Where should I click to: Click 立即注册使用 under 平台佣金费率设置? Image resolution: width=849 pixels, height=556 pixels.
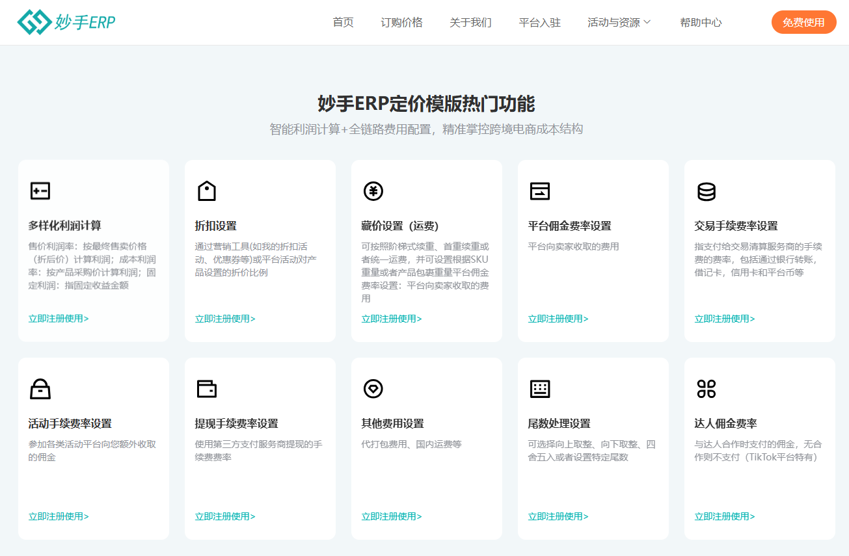click(558, 319)
